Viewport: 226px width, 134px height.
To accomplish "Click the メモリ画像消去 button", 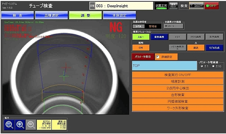I will [x=177, y=48].
